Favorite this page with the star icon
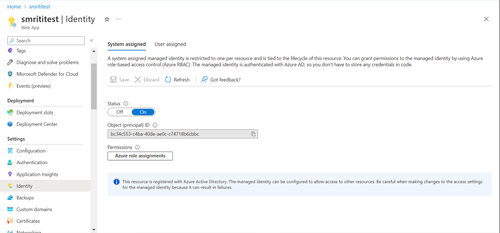The height and width of the screenshot is (233, 500). (107, 19)
